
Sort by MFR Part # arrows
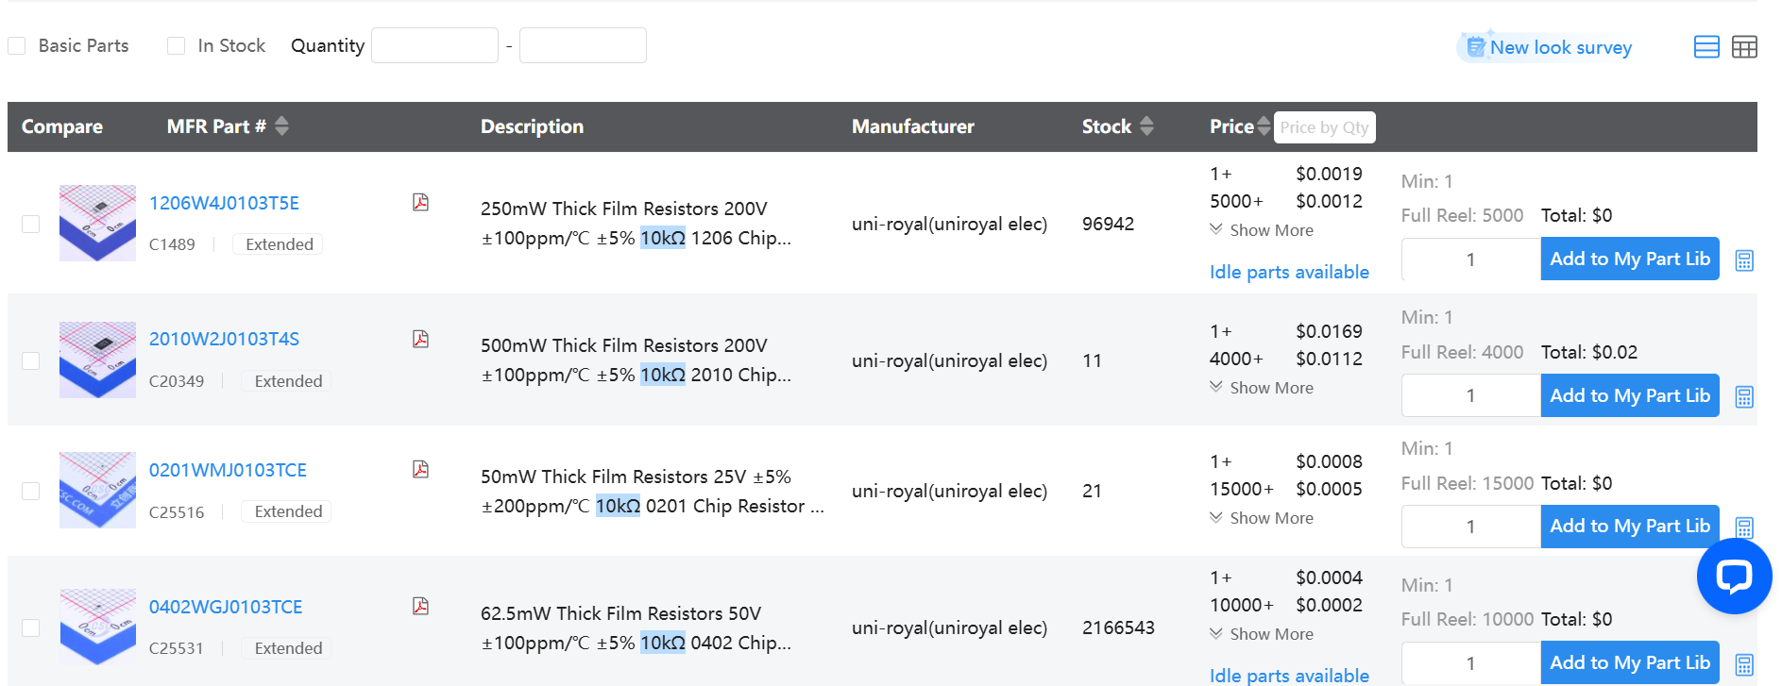click(x=281, y=126)
